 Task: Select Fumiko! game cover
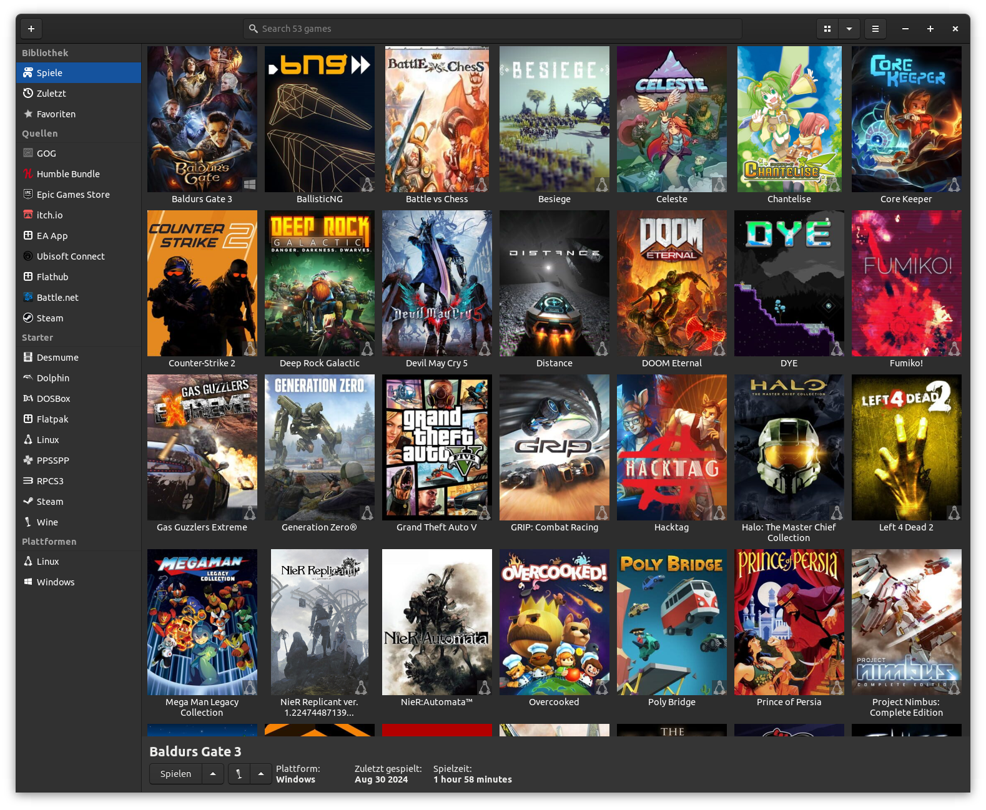click(907, 283)
